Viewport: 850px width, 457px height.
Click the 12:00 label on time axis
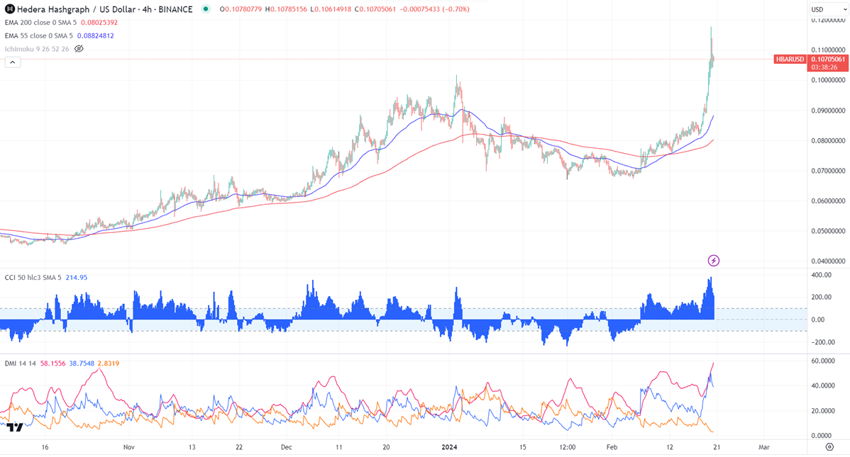[567, 447]
